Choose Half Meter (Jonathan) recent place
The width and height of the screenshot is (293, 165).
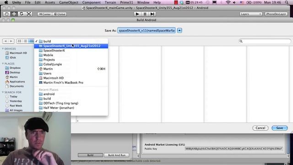tap(71, 108)
